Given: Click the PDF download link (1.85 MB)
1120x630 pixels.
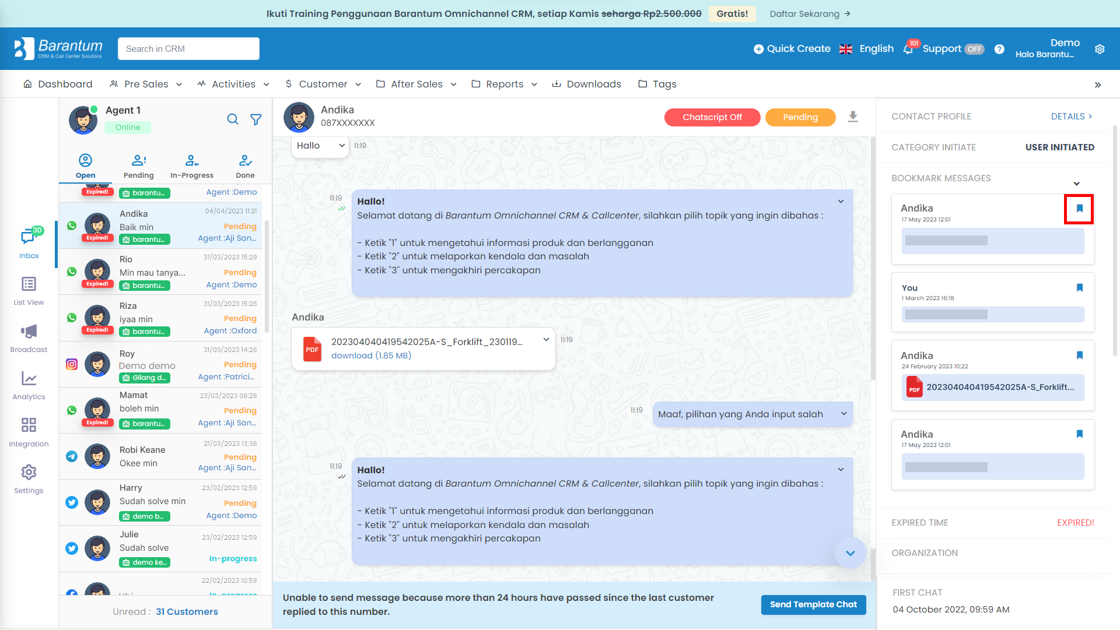Looking at the screenshot, I should pyautogui.click(x=371, y=356).
